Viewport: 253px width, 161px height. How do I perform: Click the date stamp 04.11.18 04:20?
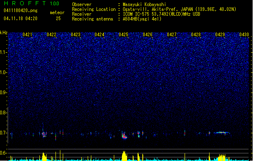[21, 19]
